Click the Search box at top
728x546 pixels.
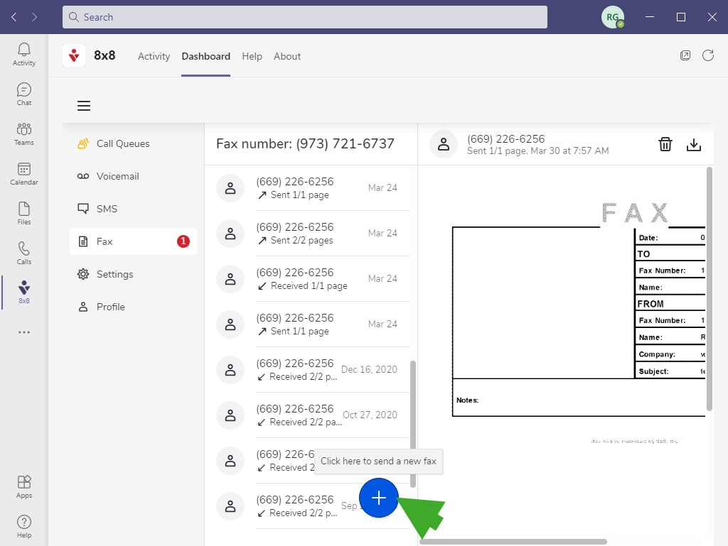(x=304, y=17)
